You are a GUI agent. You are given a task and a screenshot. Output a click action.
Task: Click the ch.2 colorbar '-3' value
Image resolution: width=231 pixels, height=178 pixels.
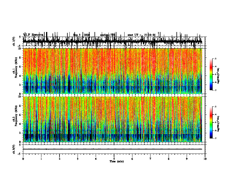coord(215,107)
